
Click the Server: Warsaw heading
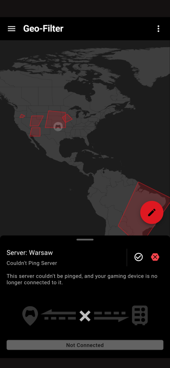(x=30, y=253)
